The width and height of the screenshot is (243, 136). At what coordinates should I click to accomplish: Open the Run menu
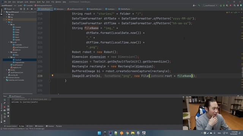43,2
